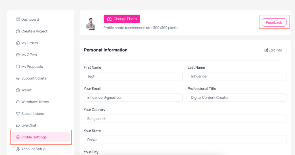
Task: Open the Your Country field
Action: coord(185,119)
